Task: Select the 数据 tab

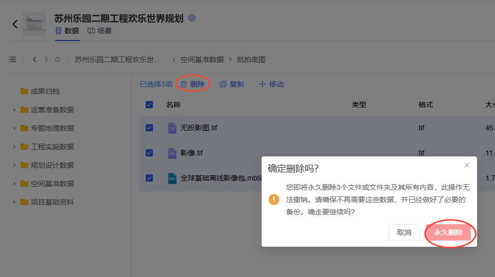Action: pos(67,31)
